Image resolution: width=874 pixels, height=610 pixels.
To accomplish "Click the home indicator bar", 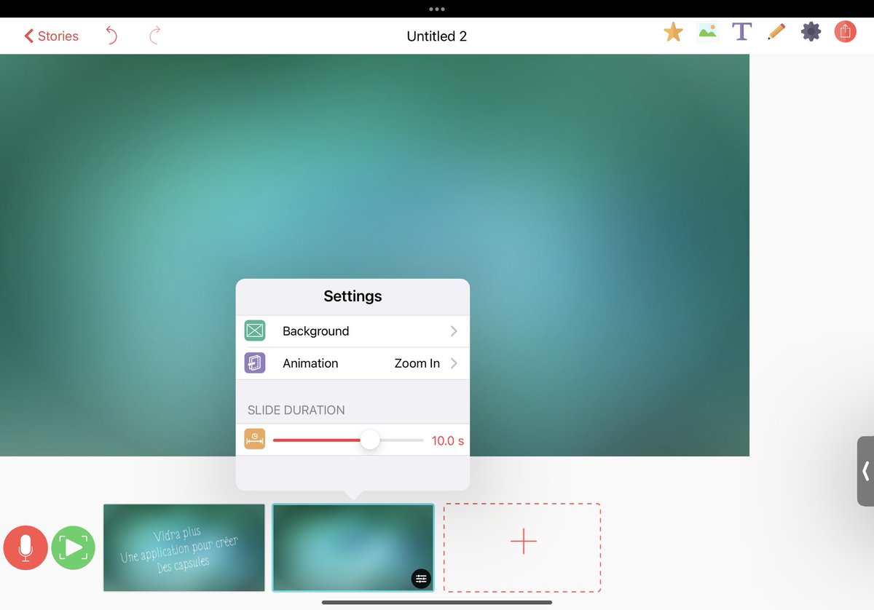I will 437,602.
